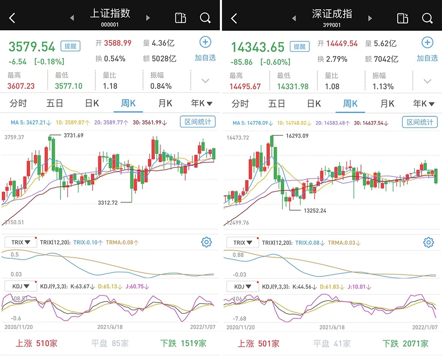
Task: Go back from the 深证成指 screen
Action: click(234, 18)
